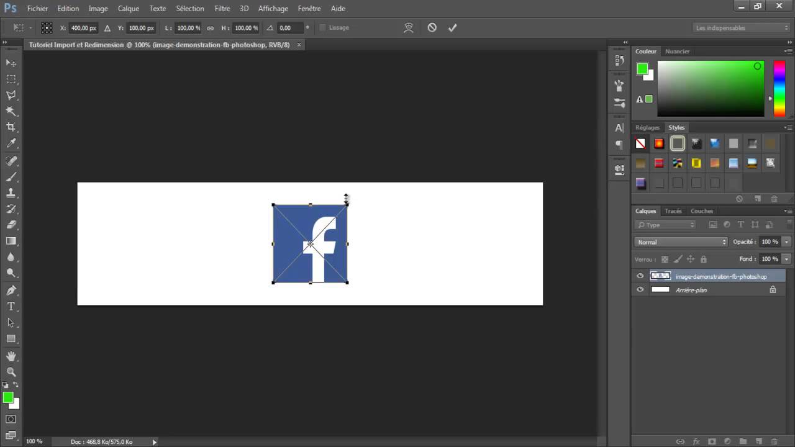Image resolution: width=795 pixels, height=447 pixels.
Task: Select the Polygonal Lasso tool
Action: coord(11,96)
